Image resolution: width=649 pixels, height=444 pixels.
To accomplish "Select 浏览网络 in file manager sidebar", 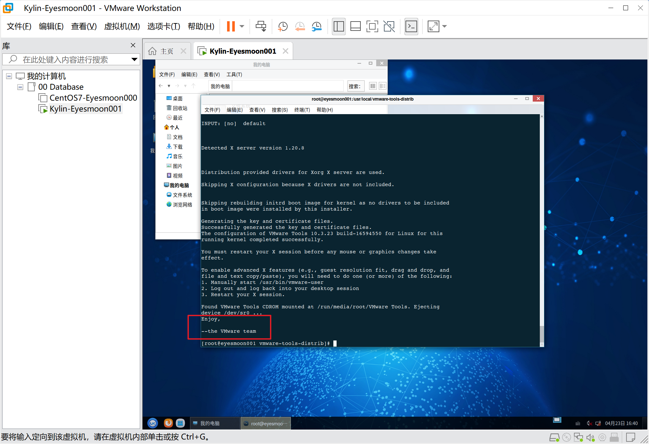I will (180, 204).
